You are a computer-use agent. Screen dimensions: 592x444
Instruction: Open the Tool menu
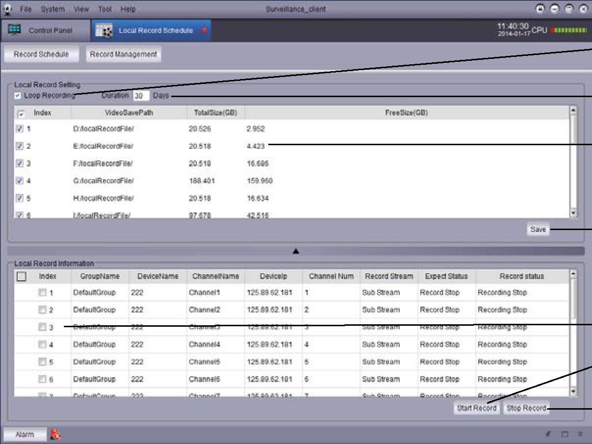[x=104, y=9]
